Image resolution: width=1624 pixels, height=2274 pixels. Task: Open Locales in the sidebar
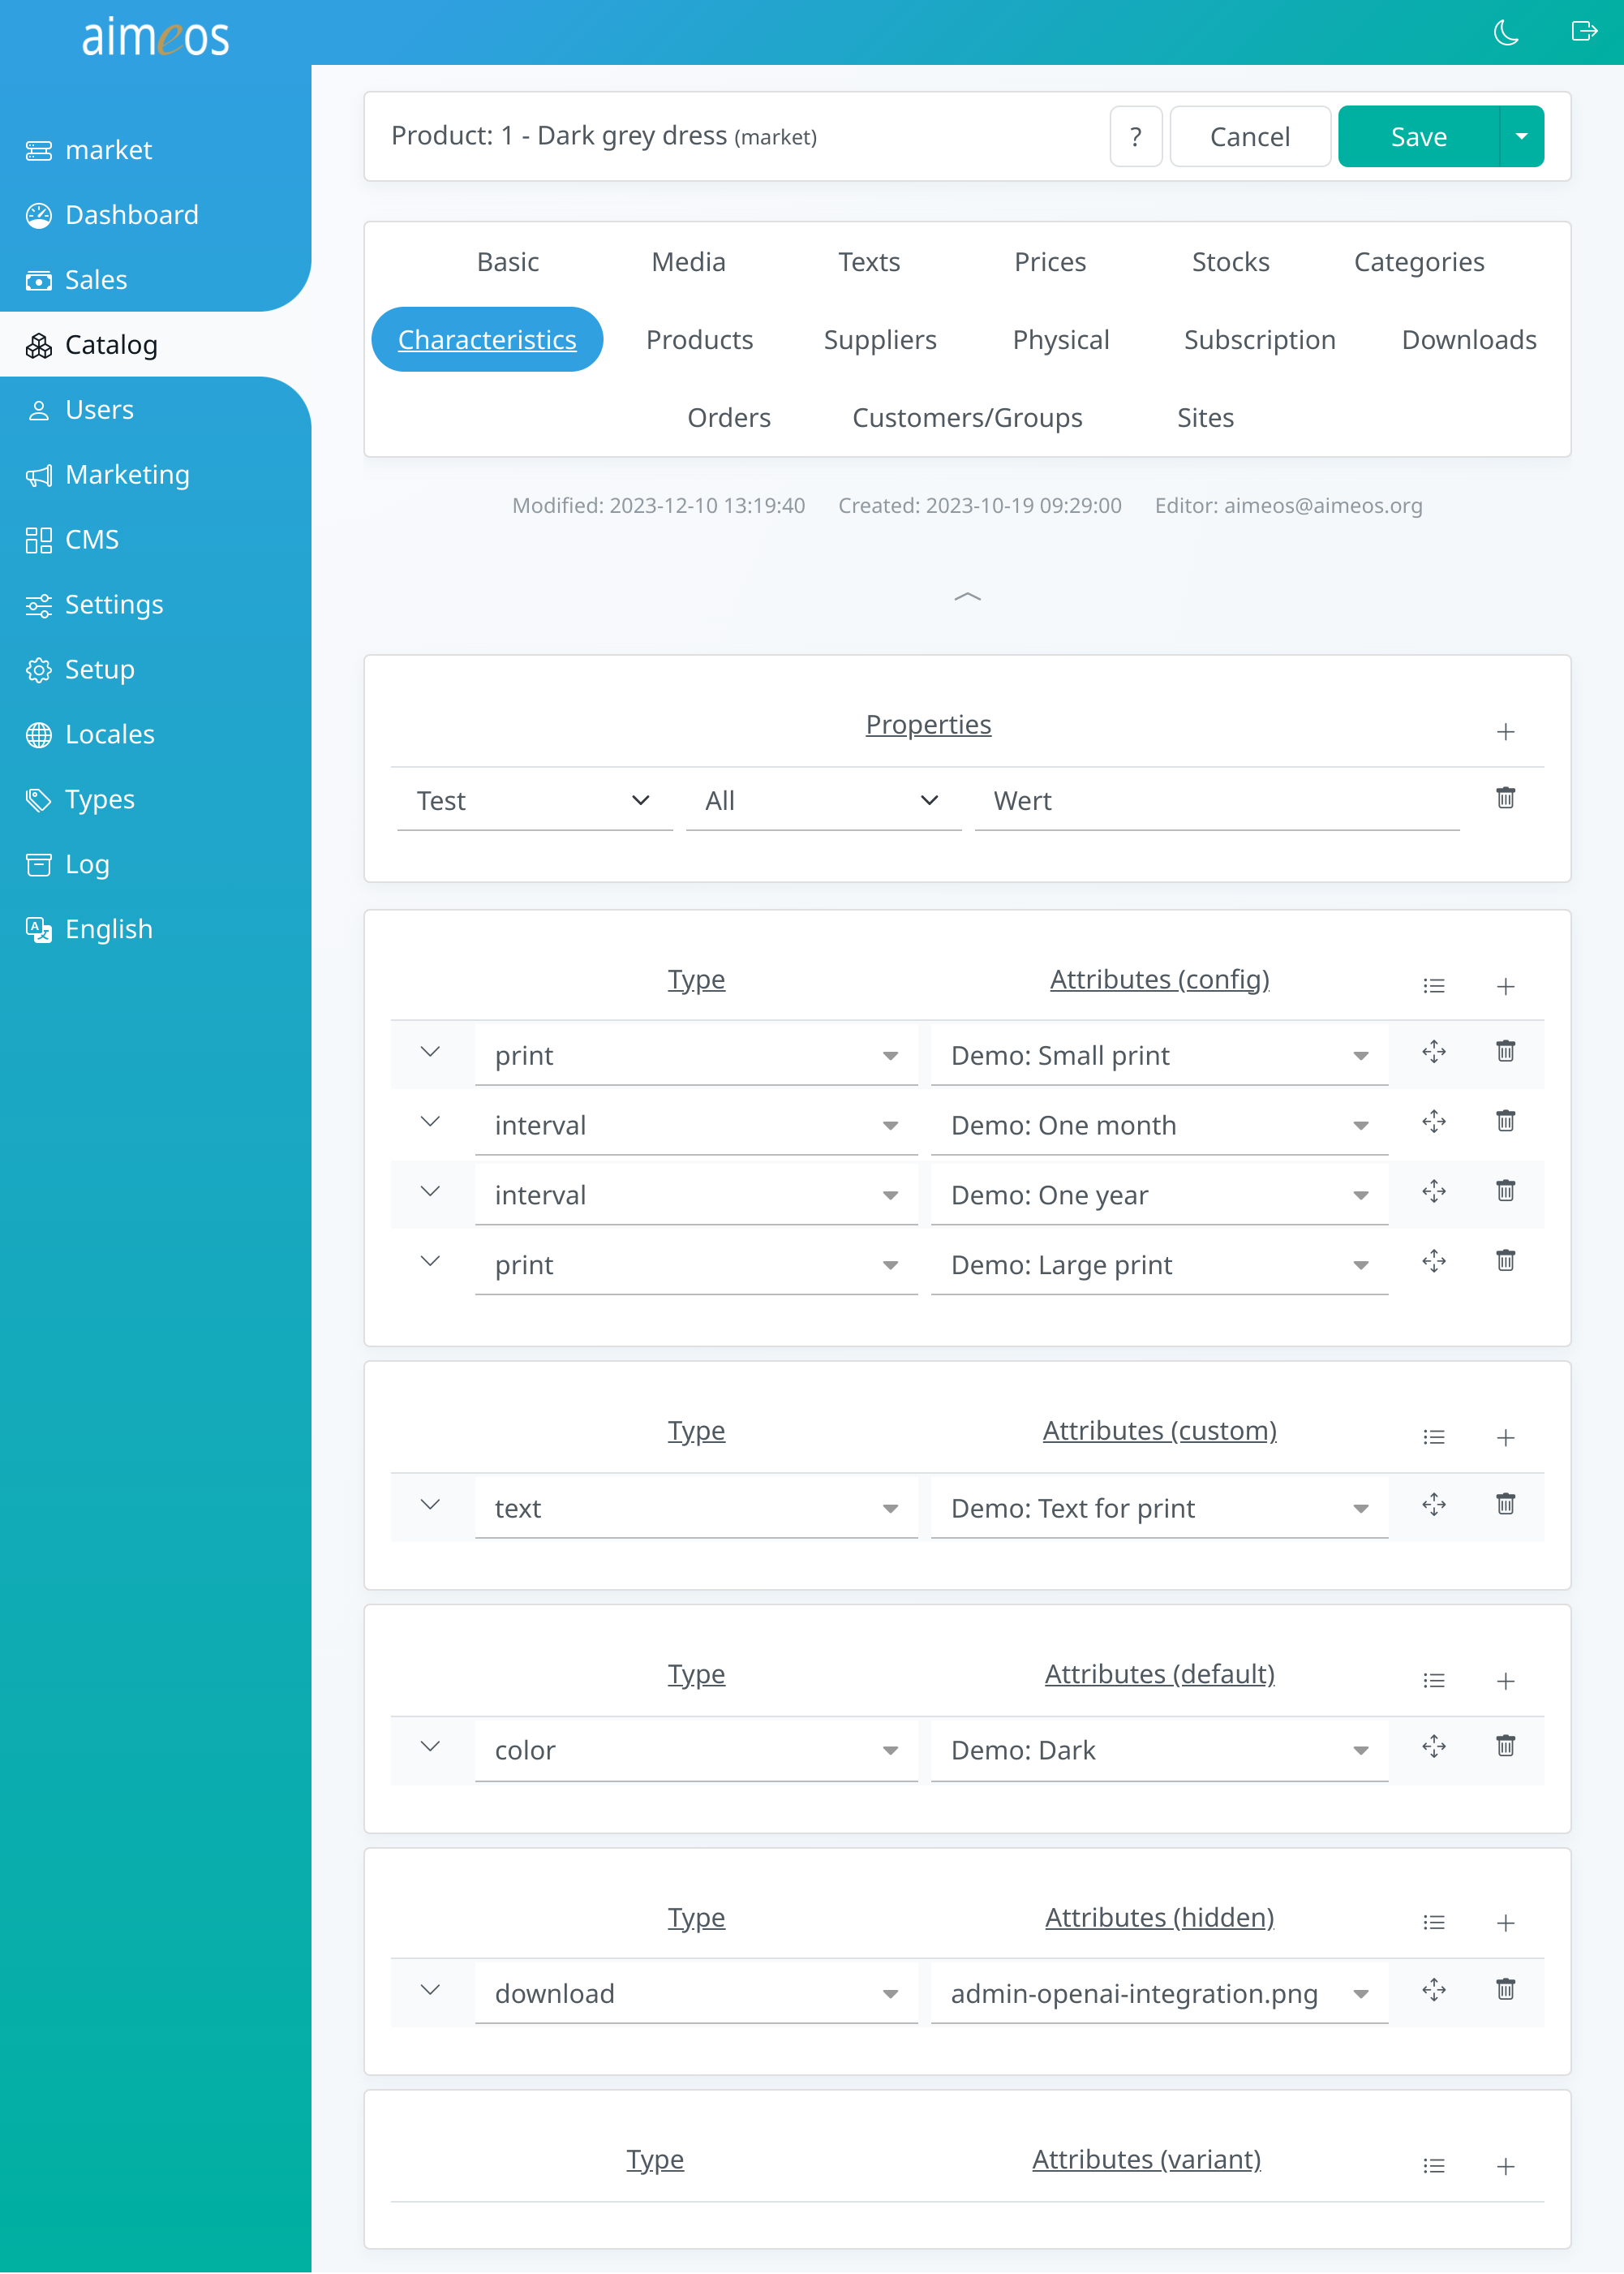155,734
